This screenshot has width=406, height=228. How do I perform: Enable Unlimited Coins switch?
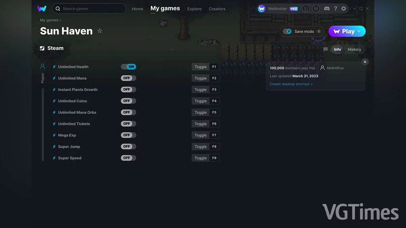(x=129, y=101)
